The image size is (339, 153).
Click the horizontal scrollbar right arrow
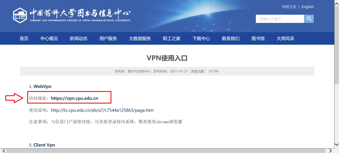(331, 151)
